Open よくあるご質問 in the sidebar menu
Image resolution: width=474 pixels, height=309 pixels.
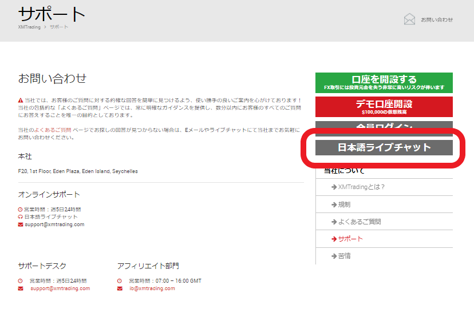click(359, 221)
